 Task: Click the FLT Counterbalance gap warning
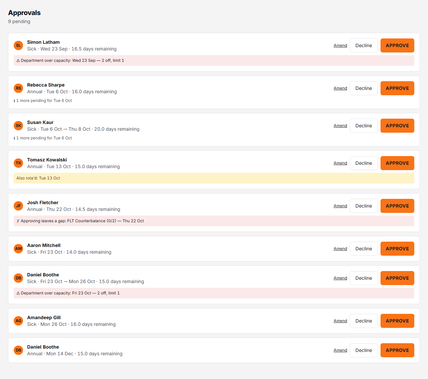(214, 221)
